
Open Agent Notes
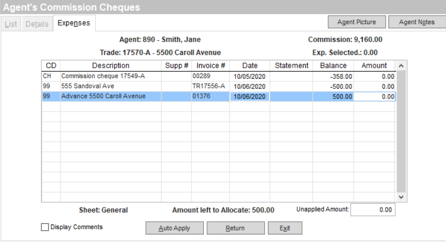(417, 22)
